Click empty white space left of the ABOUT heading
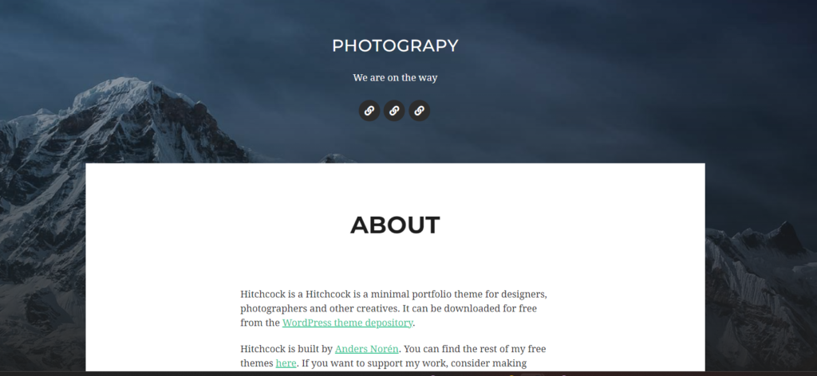This screenshot has height=376, width=817. click(x=208, y=225)
